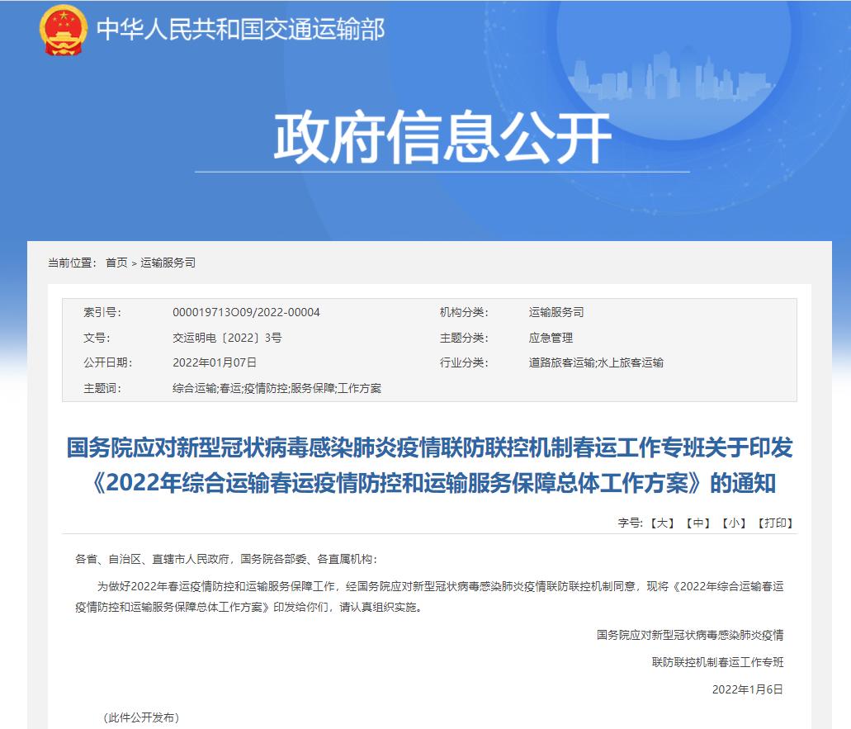Click the note （此件公开发布）
The image size is (851, 729).
click(141, 717)
